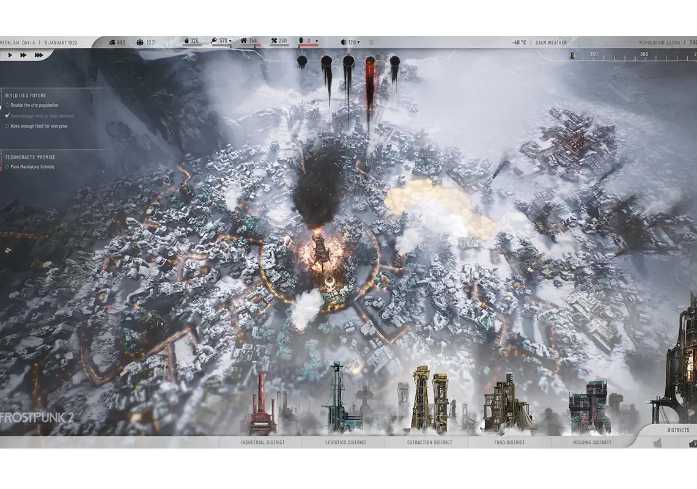Click the Industrial District red chimney building image
The image size is (697, 489).
[x=262, y=405]
